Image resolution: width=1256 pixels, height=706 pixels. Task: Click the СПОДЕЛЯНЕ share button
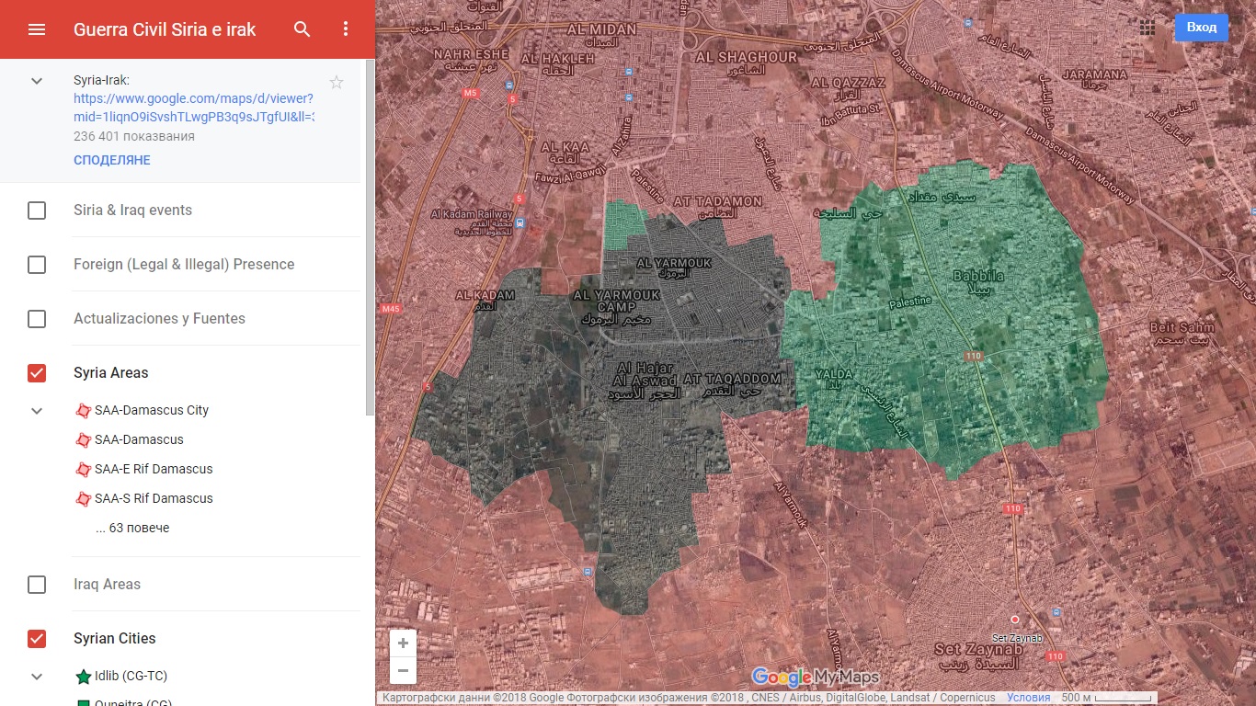[112, 160]
